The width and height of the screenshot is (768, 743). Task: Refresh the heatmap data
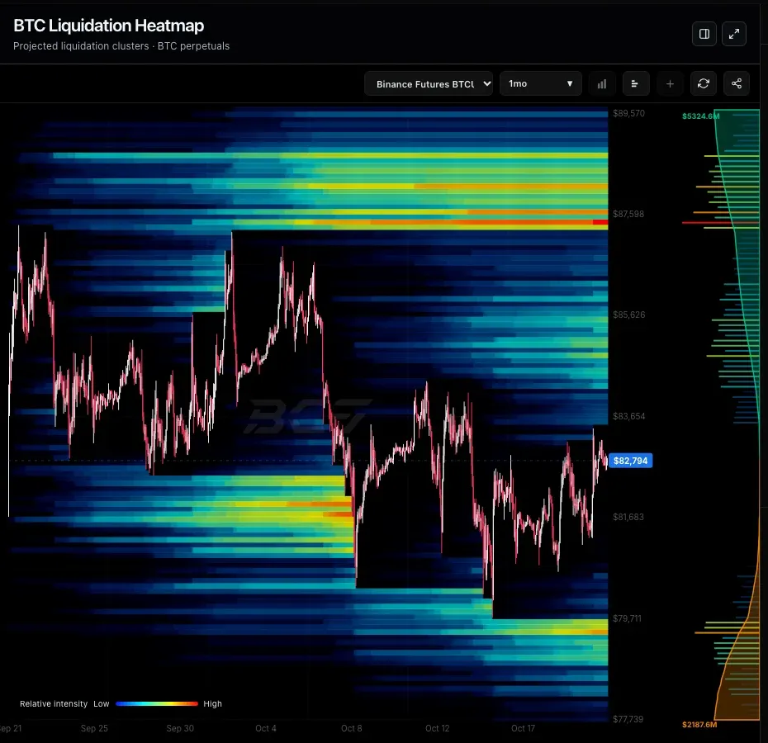704,83
